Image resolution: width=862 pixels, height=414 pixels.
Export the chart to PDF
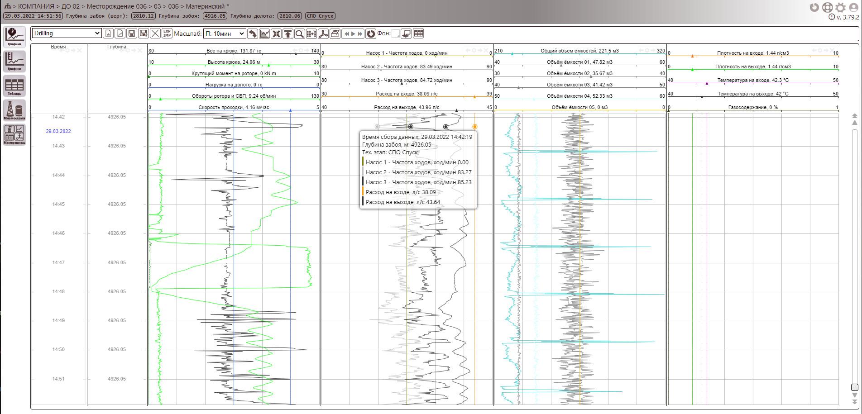point(323,33)
